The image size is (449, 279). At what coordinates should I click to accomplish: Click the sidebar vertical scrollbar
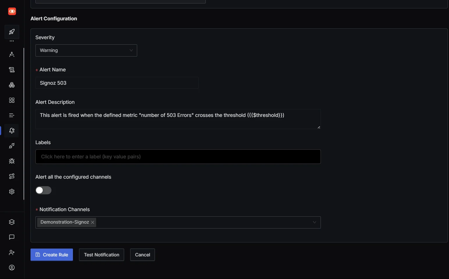click(24, 124)
